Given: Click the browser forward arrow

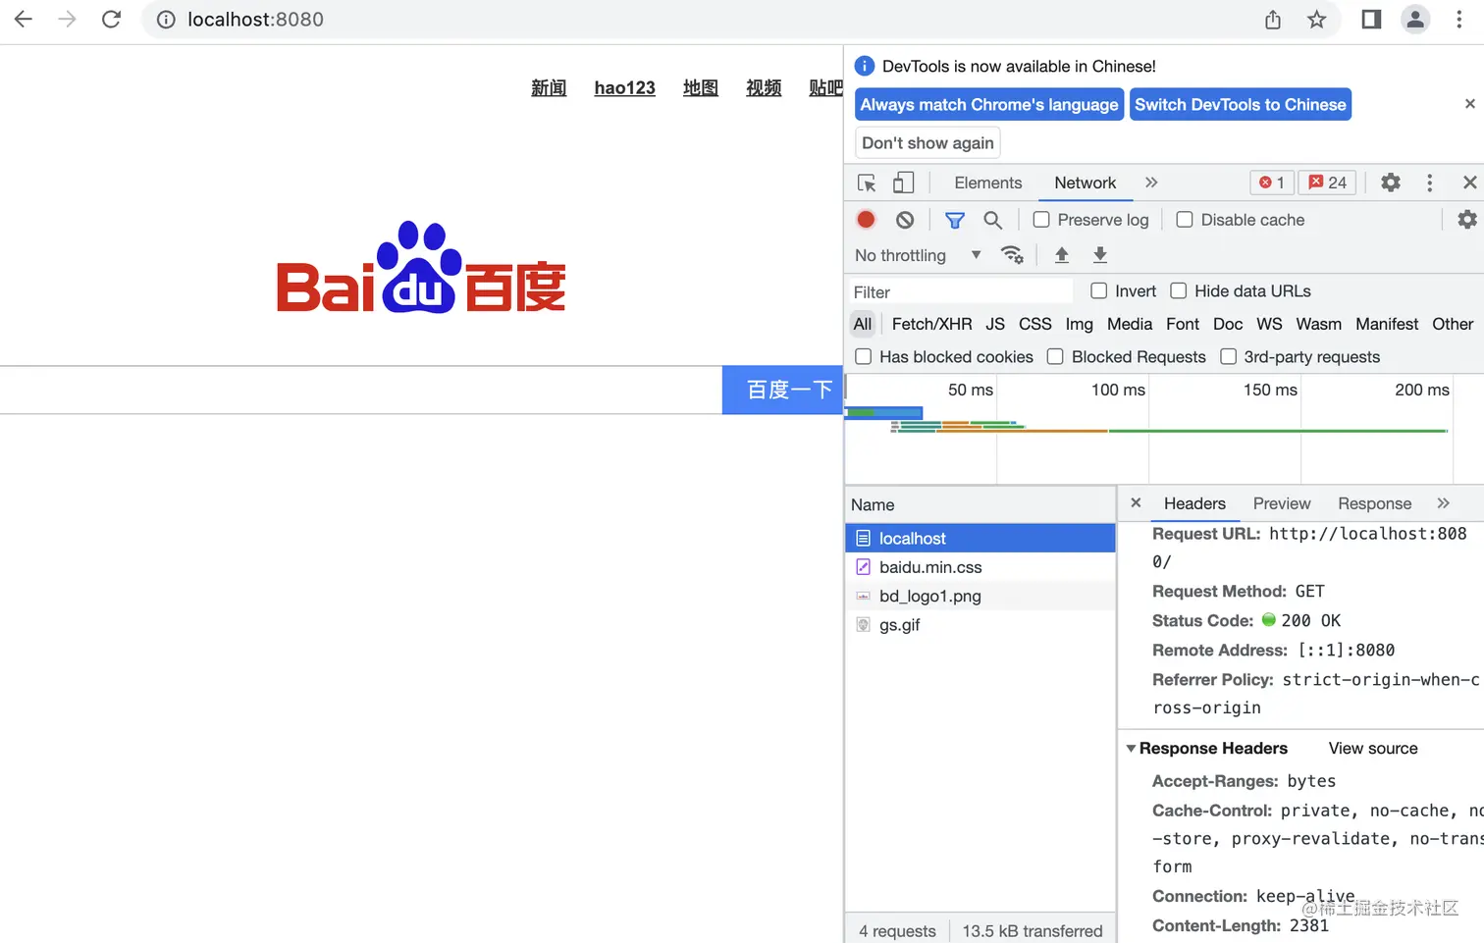Looking at the screenshot, I should pos(68,19).
